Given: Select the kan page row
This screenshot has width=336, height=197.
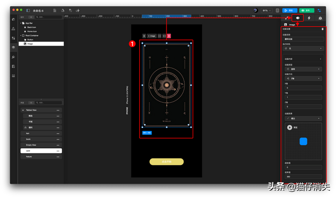Looking at the screenshot, I should 41,134.
